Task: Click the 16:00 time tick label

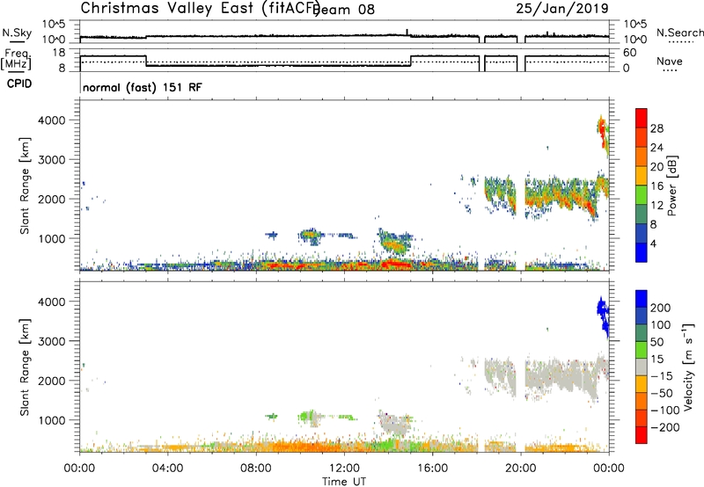Action: (432, 469)
